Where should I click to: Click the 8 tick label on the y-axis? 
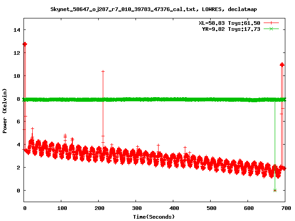[x=18, y=99]
